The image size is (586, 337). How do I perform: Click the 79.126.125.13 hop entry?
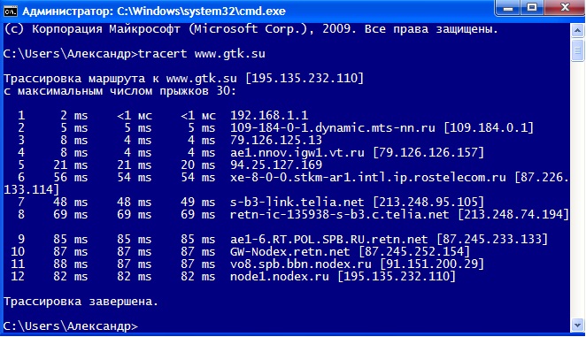coord(276,140)
